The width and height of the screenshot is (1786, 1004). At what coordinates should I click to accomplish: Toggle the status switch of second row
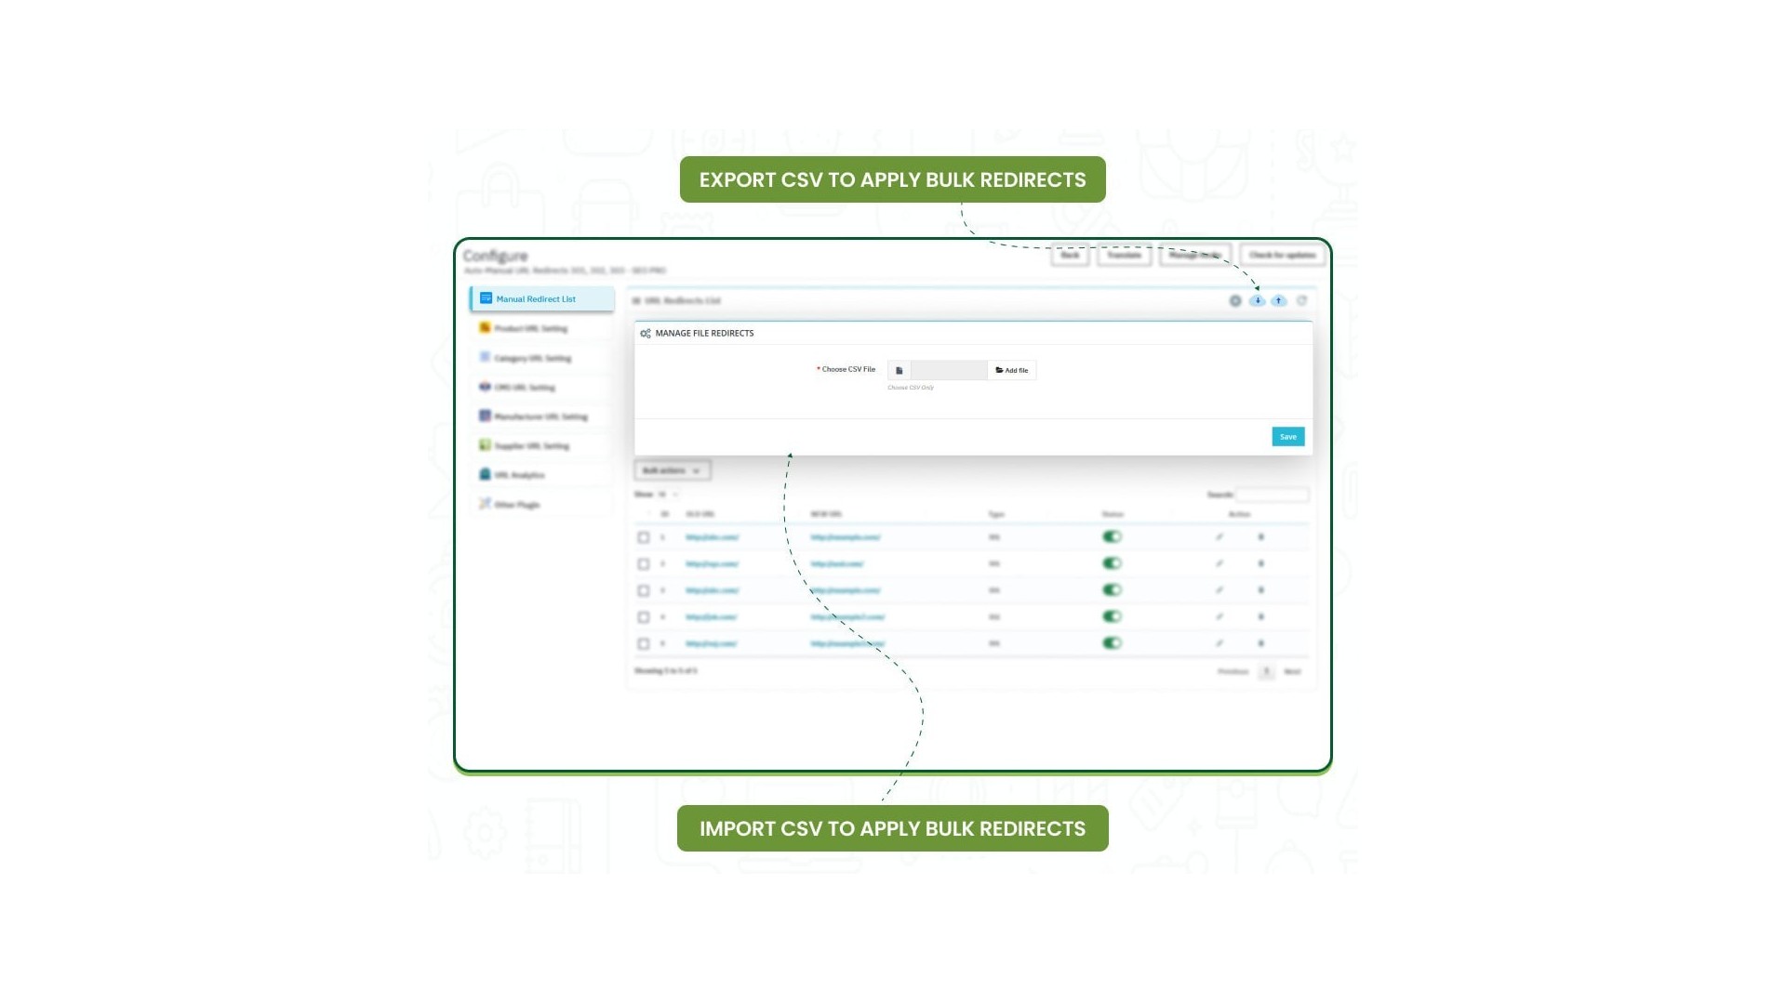point(1112,563)
